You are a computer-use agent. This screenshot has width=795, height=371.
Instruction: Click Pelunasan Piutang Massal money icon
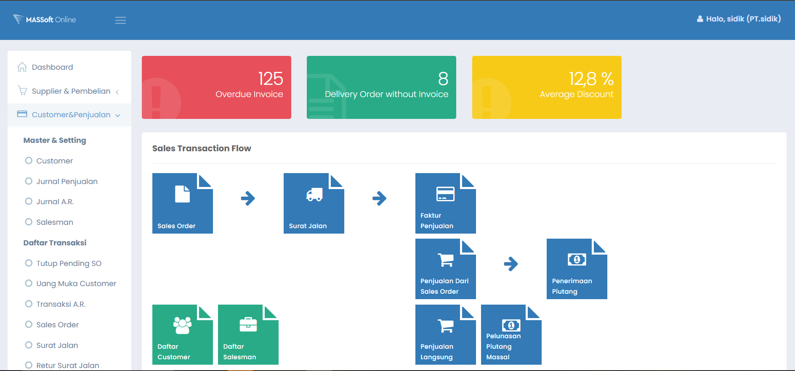coord(511,325)
